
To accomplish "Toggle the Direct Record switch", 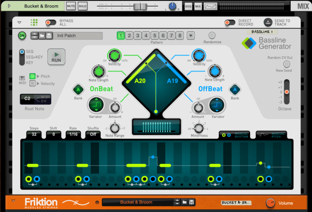I will (x=230, y=22).
